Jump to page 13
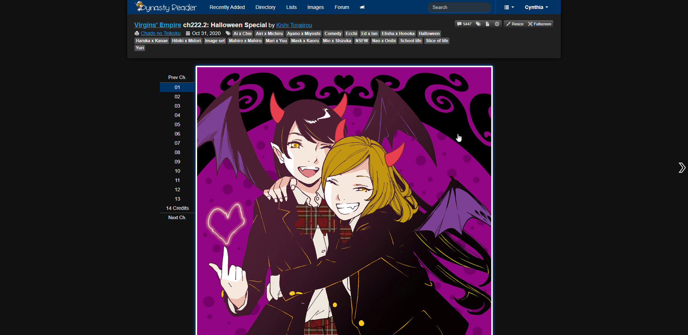Image resolution: width=688 pixels, height=335 pixels. tap(177, 199)
